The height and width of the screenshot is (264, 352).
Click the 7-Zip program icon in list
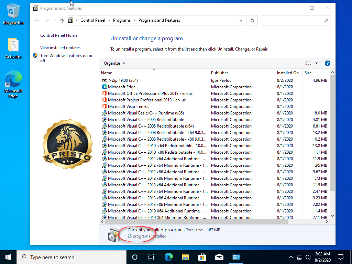coord(104,80)
